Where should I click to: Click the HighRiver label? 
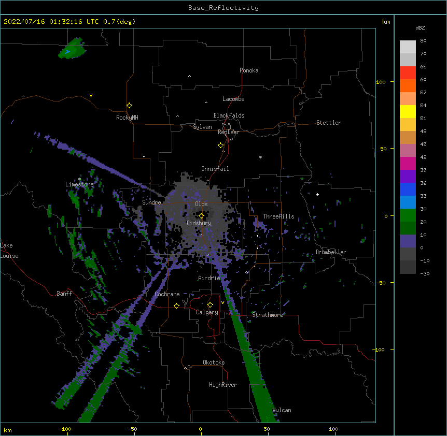pos(223,385)
